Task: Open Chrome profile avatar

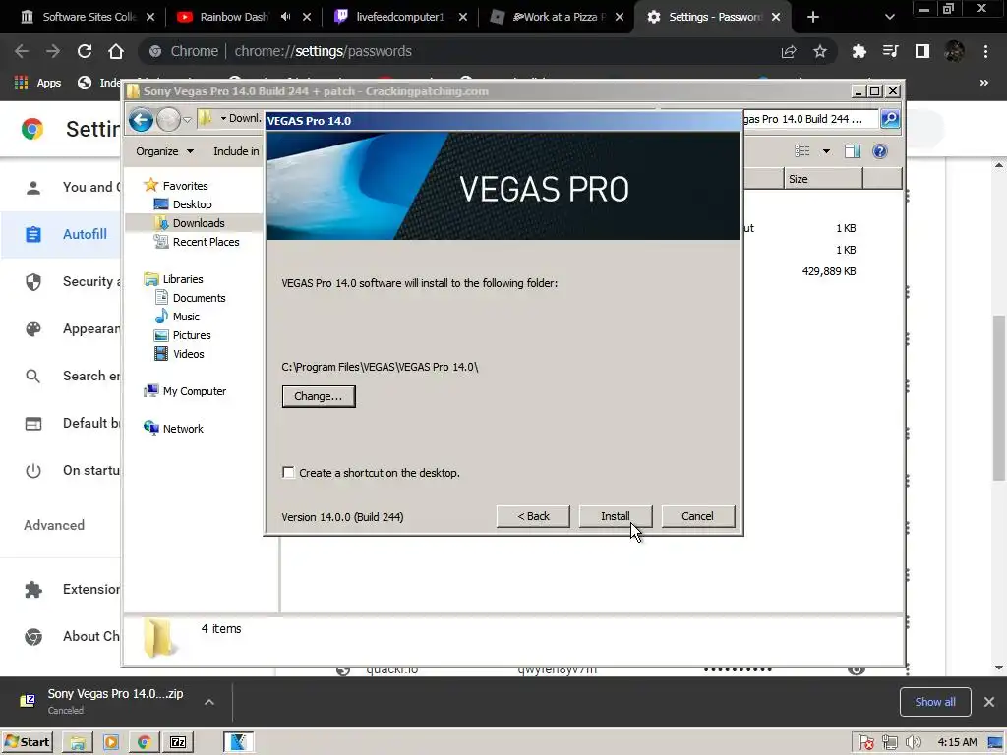Action: coord(954,51)
